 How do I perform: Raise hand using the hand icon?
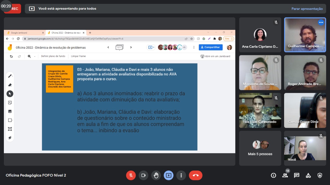click(x=156, y=175)
